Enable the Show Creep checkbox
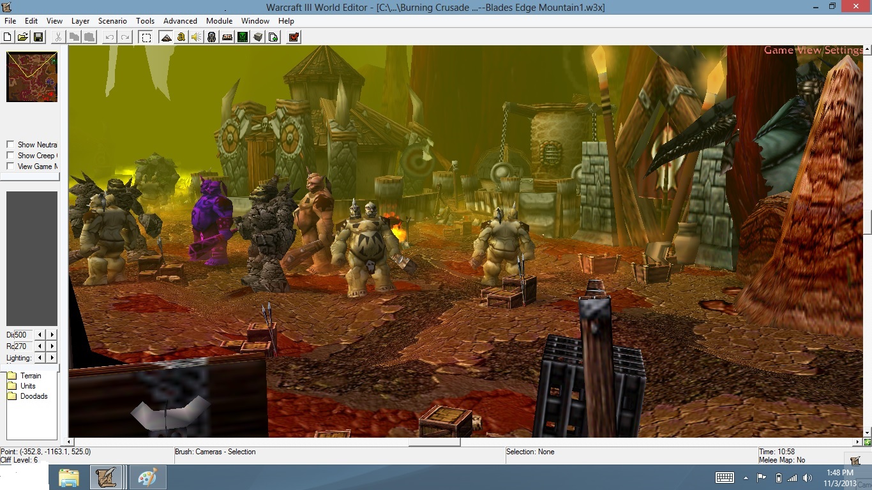The width and height of the screenshot is (872, 490). pos(10,156)
